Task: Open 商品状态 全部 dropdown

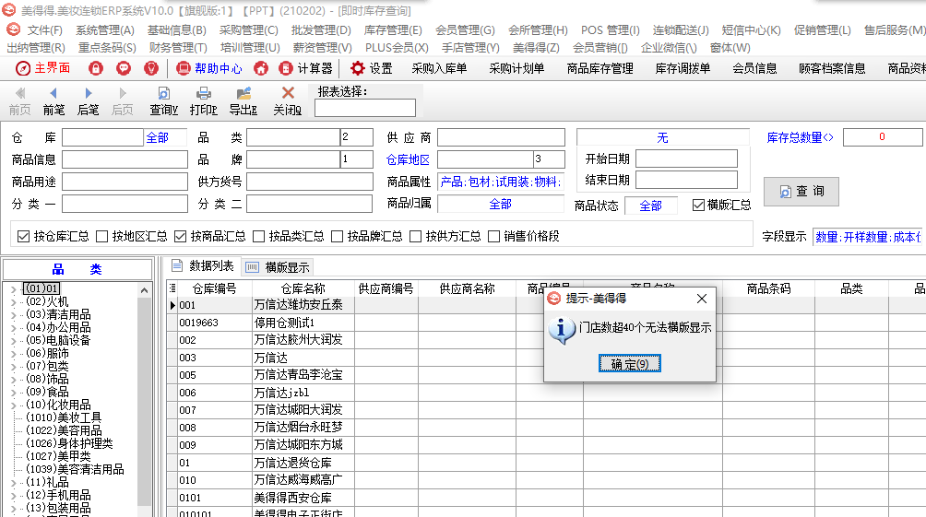Action: tap(651, 206)
